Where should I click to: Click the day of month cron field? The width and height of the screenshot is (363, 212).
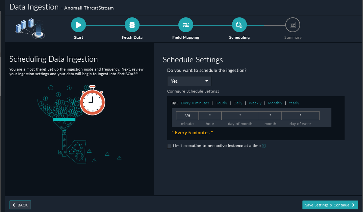[240, 116]
